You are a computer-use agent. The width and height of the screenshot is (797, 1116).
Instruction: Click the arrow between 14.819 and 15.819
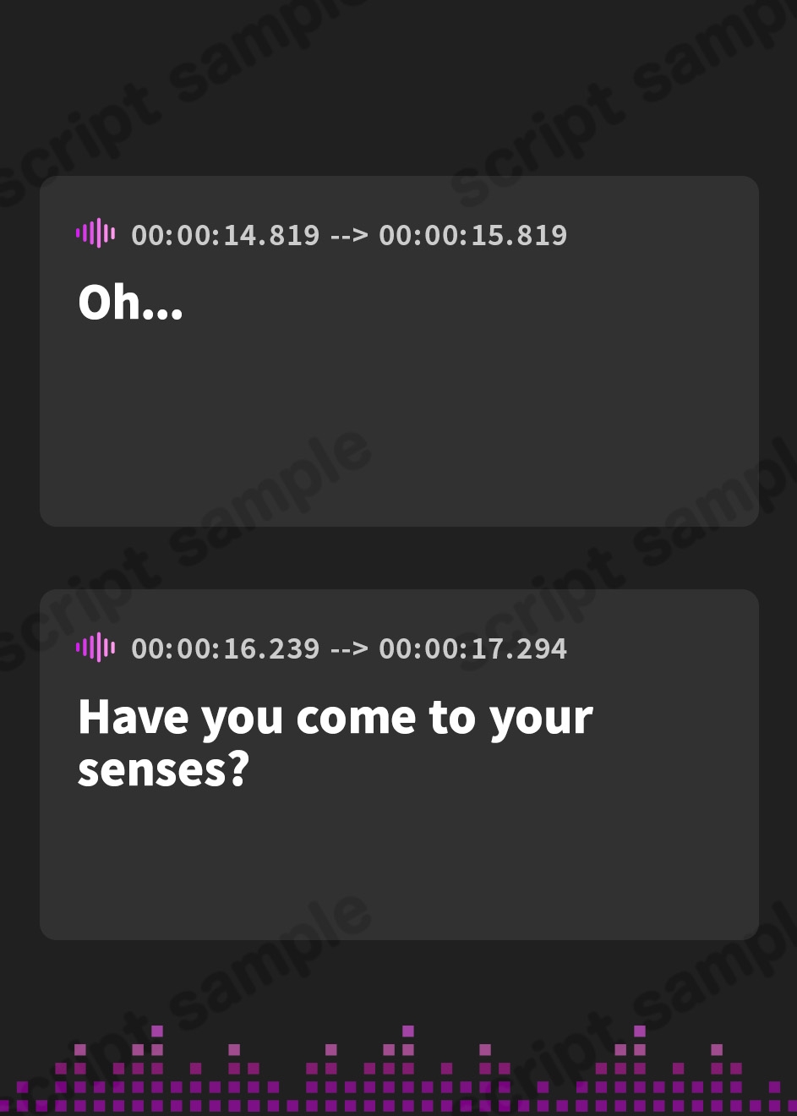349,235
